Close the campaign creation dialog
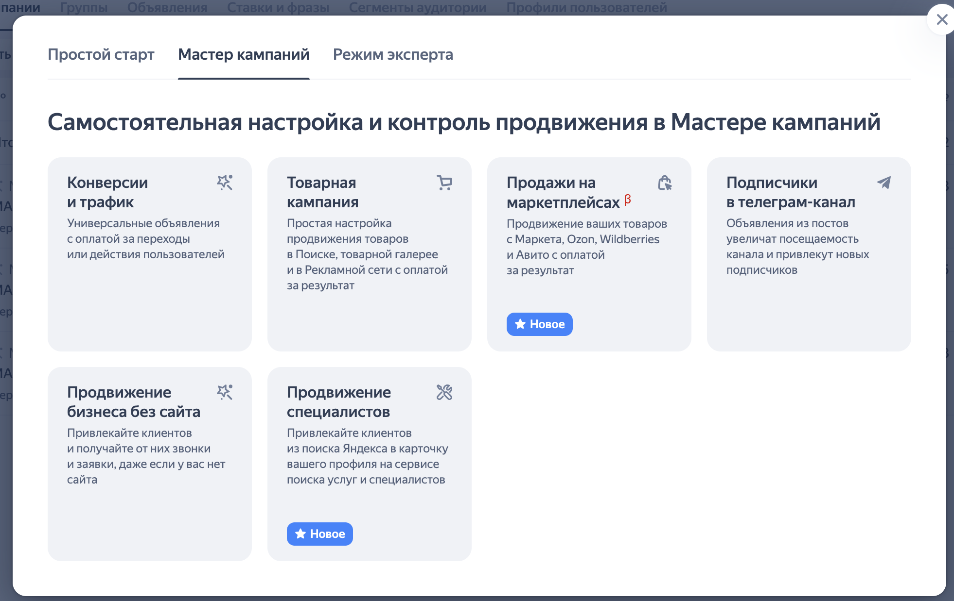Screen dimensions: 954x601 tap(942, 19)
